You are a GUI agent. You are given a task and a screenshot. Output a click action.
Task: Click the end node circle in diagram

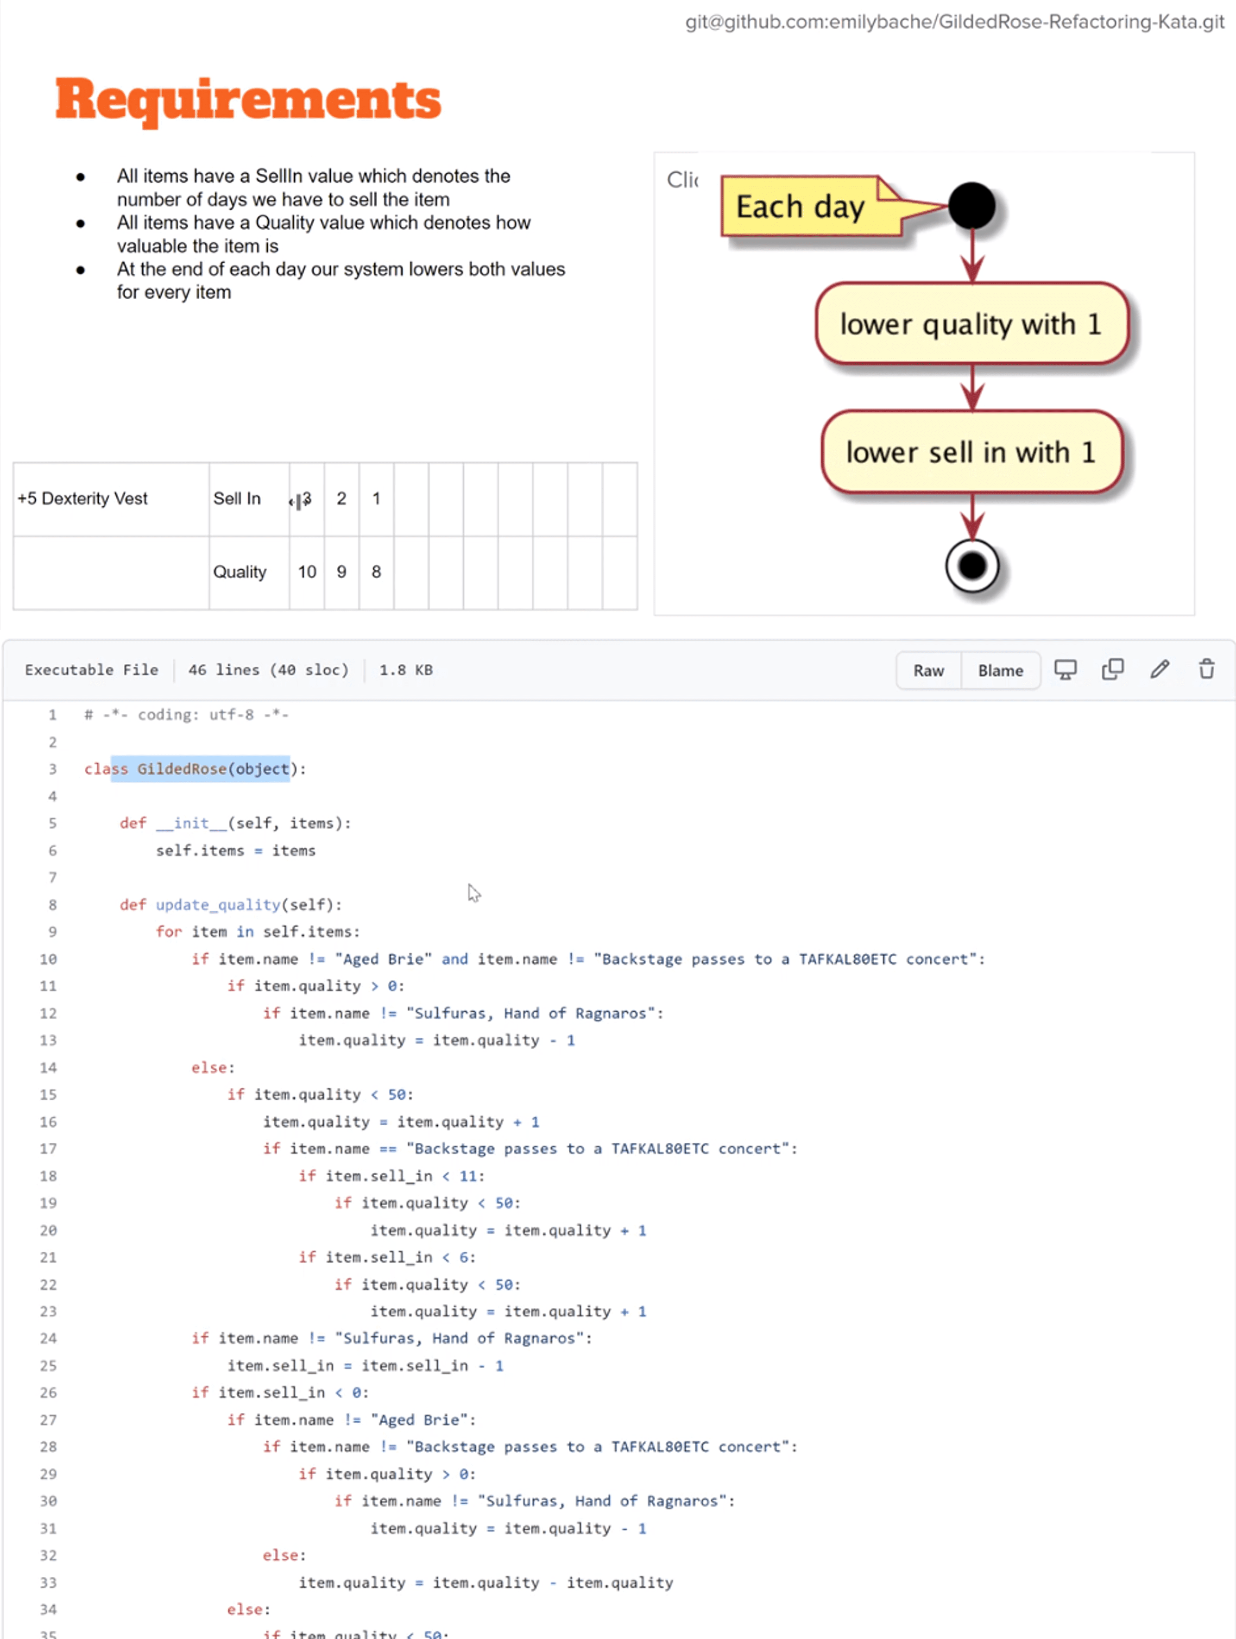pos(971,567)
